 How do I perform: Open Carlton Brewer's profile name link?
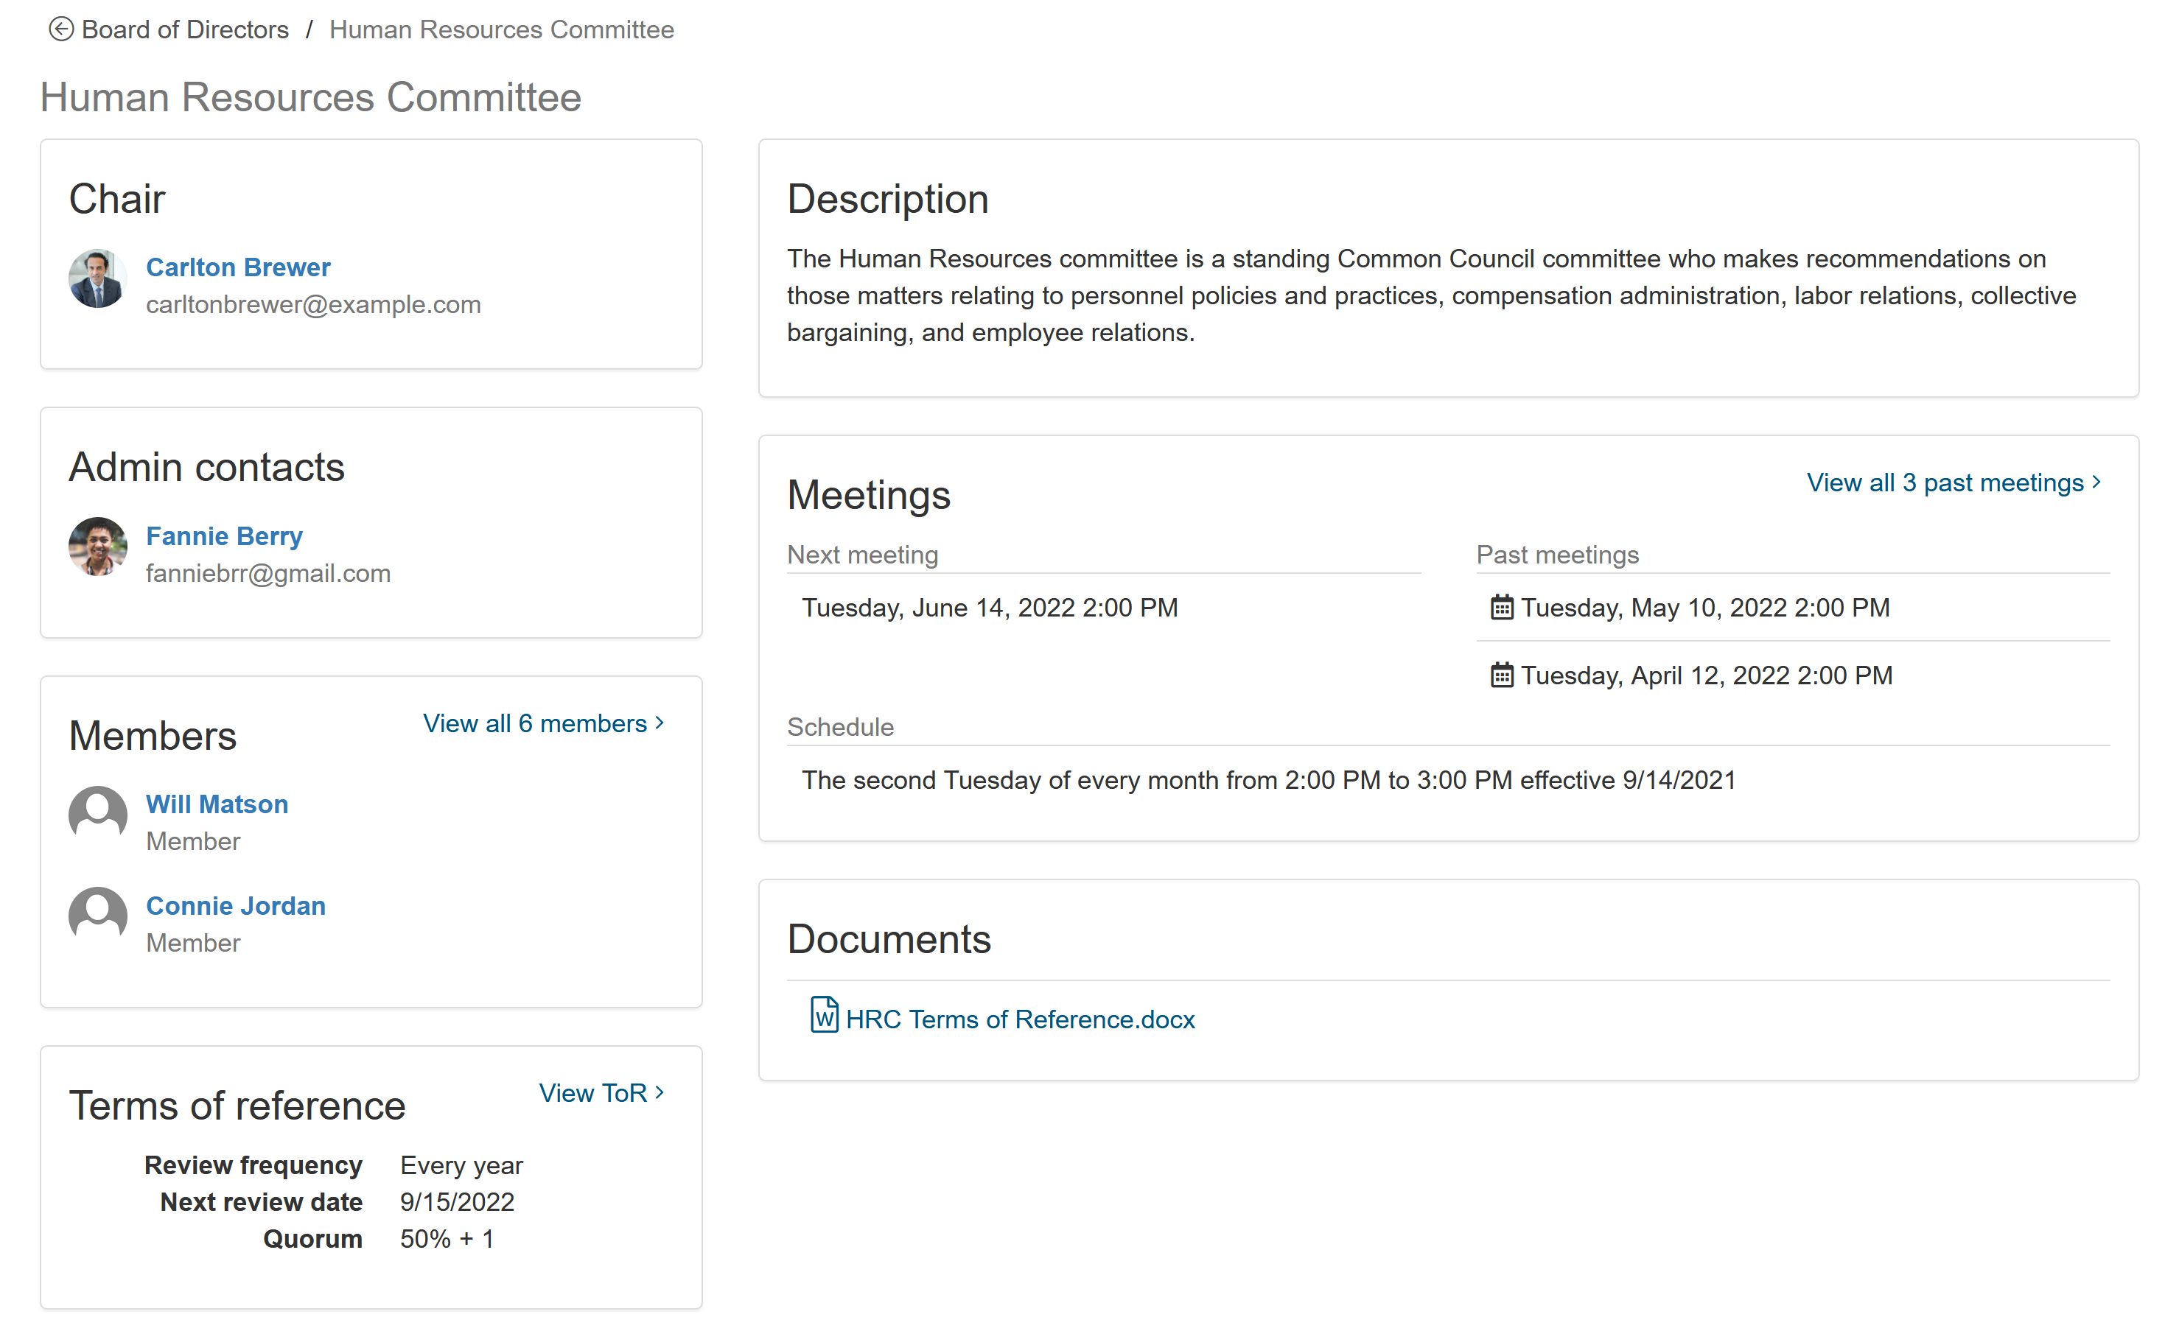238,267
